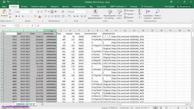Click the Cut scissors icon

click(10, 11)
